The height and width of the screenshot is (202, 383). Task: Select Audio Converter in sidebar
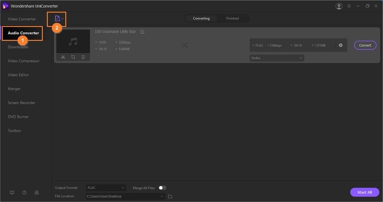[23, 33]
